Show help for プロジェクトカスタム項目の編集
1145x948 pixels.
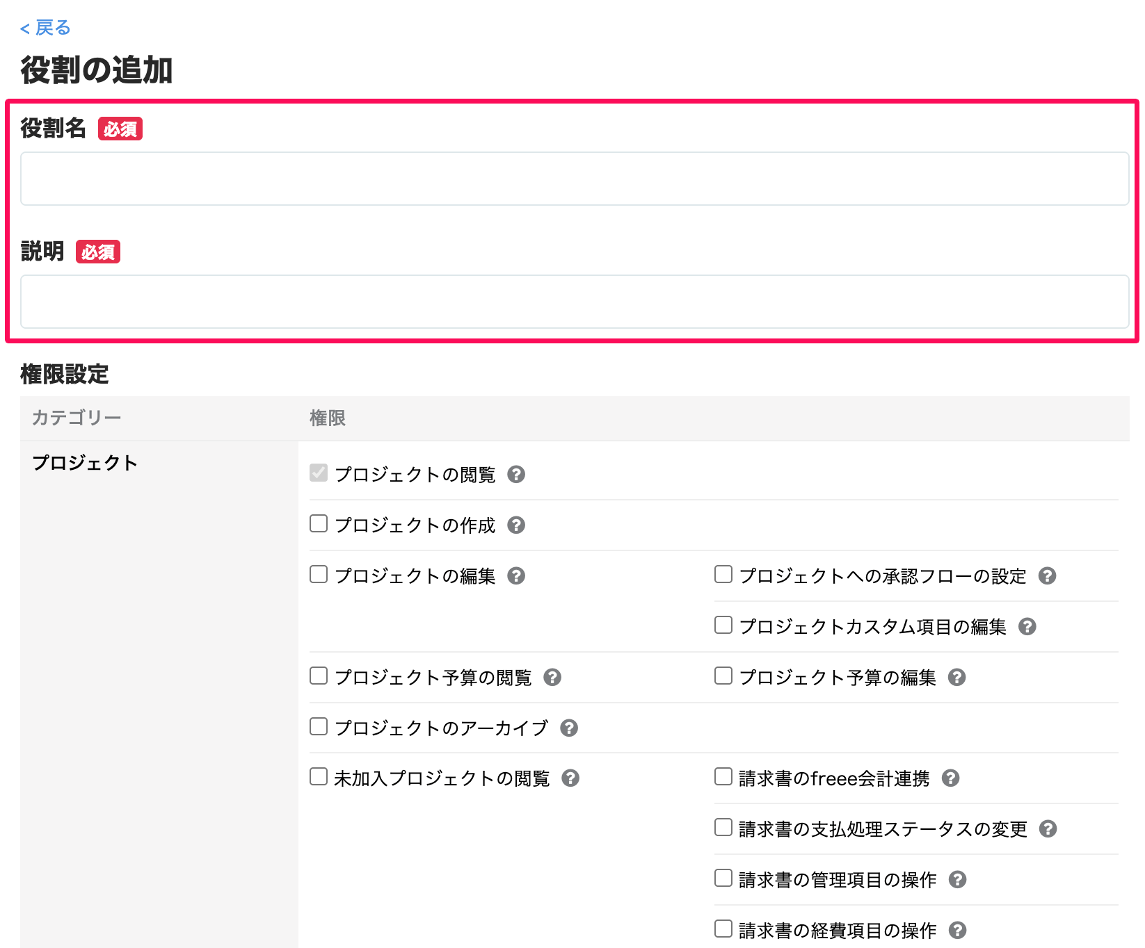pos(1027,626)
